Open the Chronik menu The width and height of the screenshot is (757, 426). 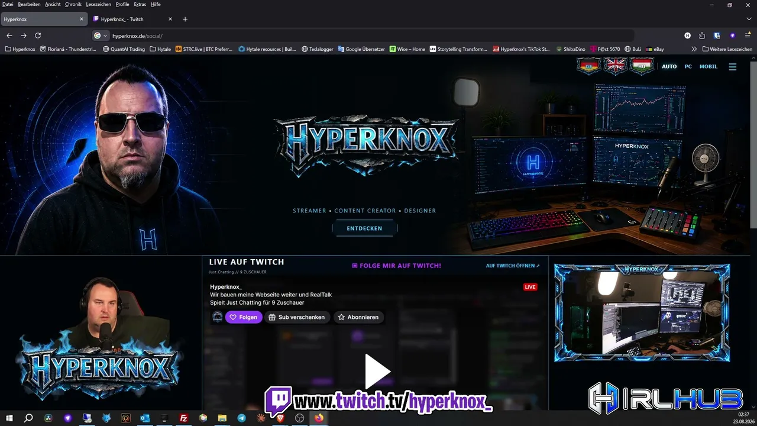click(73, 4)
